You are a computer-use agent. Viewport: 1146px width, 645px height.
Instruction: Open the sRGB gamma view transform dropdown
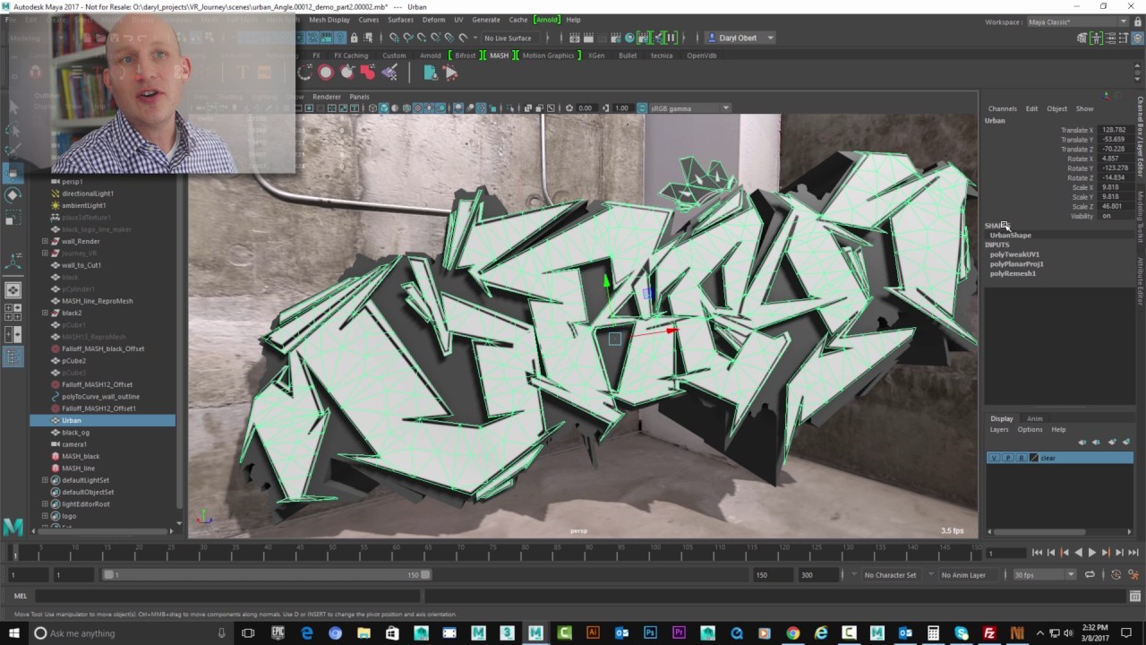coord(688,108)
